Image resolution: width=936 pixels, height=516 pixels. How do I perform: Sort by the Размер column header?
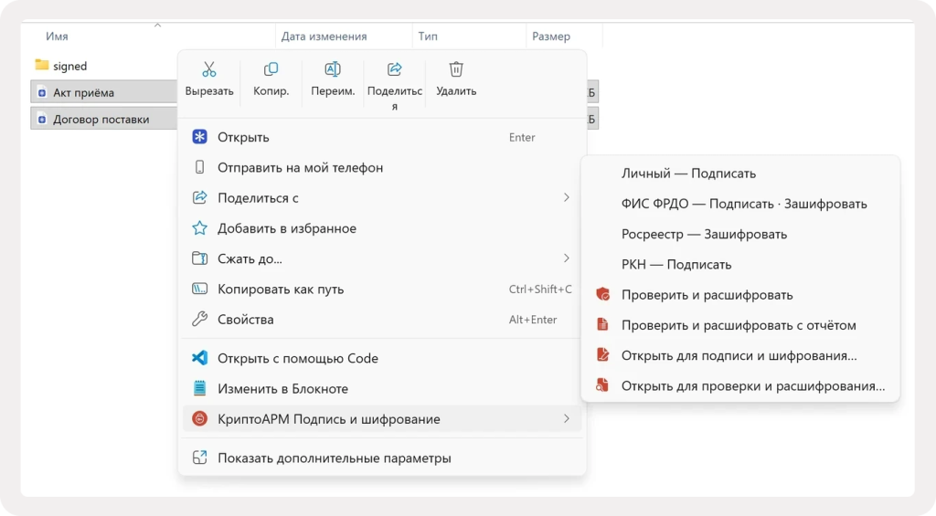(551, 37)
